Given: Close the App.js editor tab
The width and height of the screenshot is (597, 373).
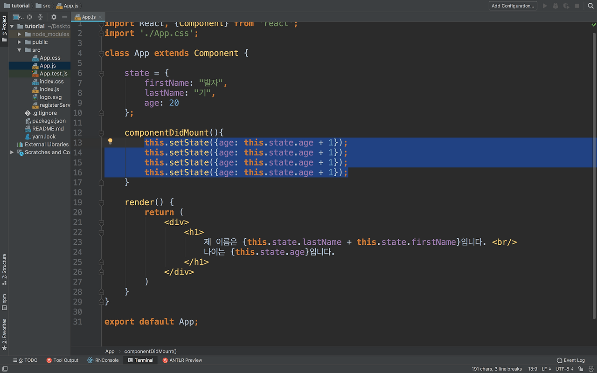Looking at the screenshot, I should tap(100, 17).
